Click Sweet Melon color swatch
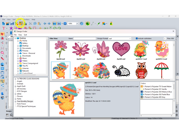The image size is (179, 134). (x=142, y=86)
